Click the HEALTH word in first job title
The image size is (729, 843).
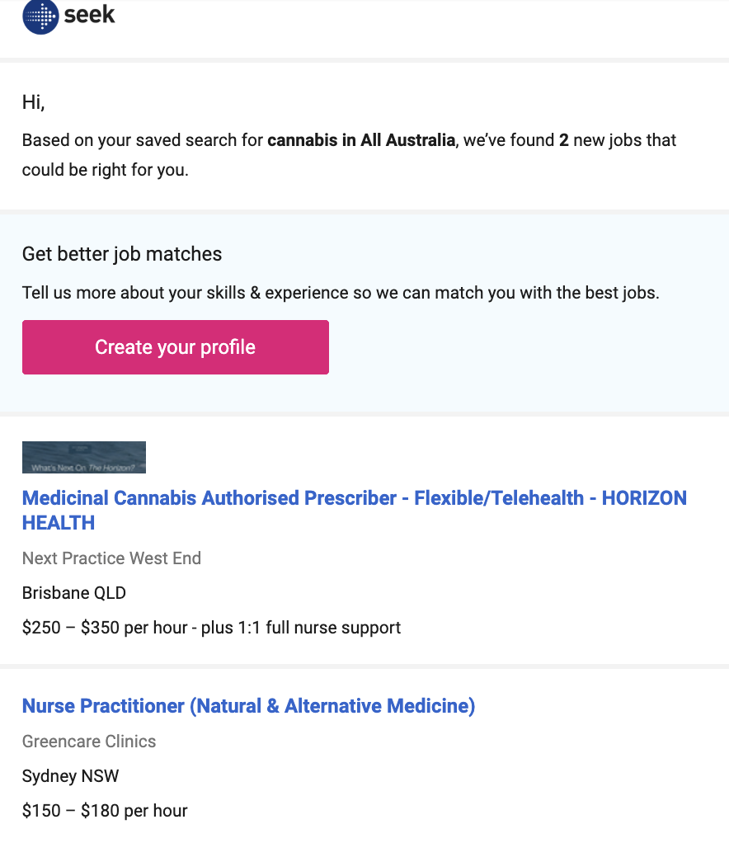pos(59,523)
